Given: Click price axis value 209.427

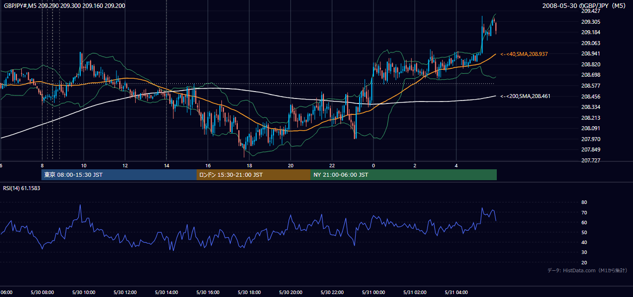Looking at the screenshot, I should (590, 11).
